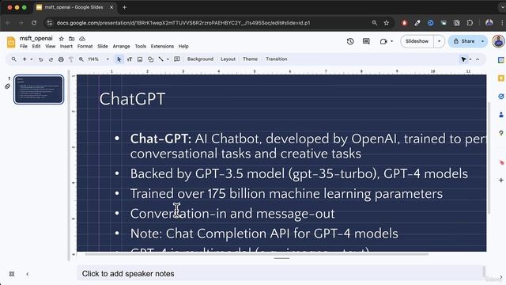Screen dimensions: 506x285
Task: Open the Slide menu
Action: tap(103, 46)
